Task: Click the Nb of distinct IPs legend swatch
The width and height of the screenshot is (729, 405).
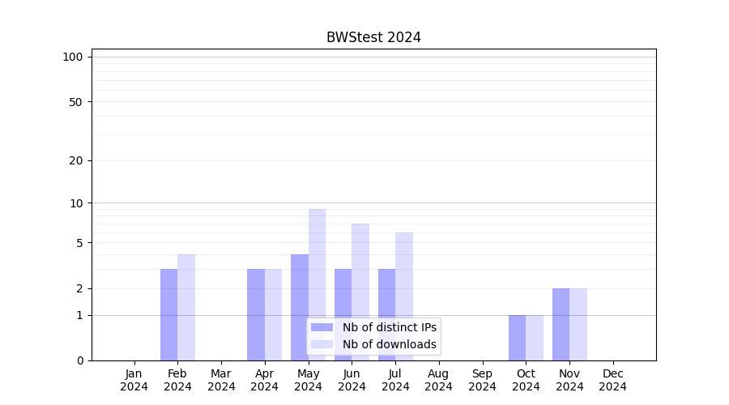Action: coord(322,327)
